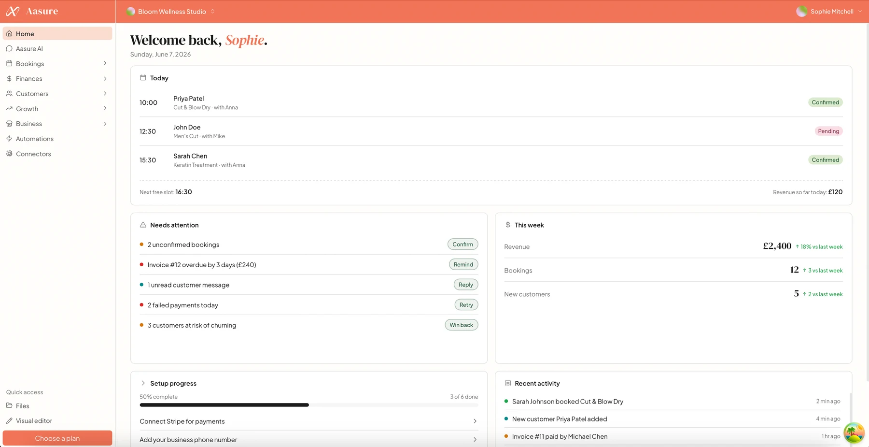
Task: Click the Home house icon in sidebar
Action: click(9, 34)
